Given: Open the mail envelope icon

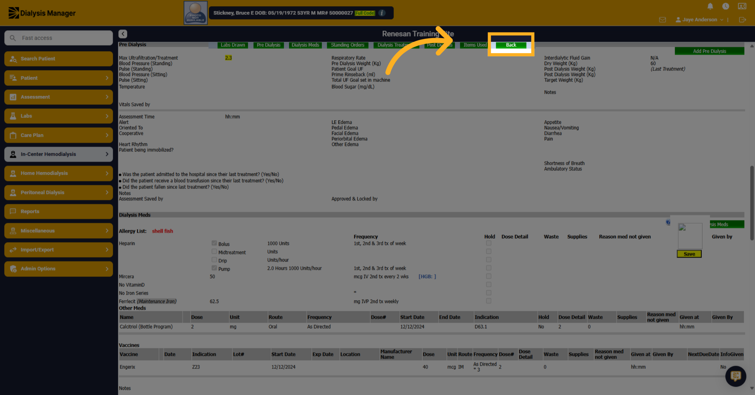Looking at the screenshot, I should [x=663, y=19].
